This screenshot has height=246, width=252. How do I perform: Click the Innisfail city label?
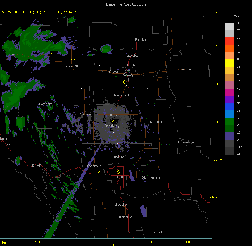121,95
